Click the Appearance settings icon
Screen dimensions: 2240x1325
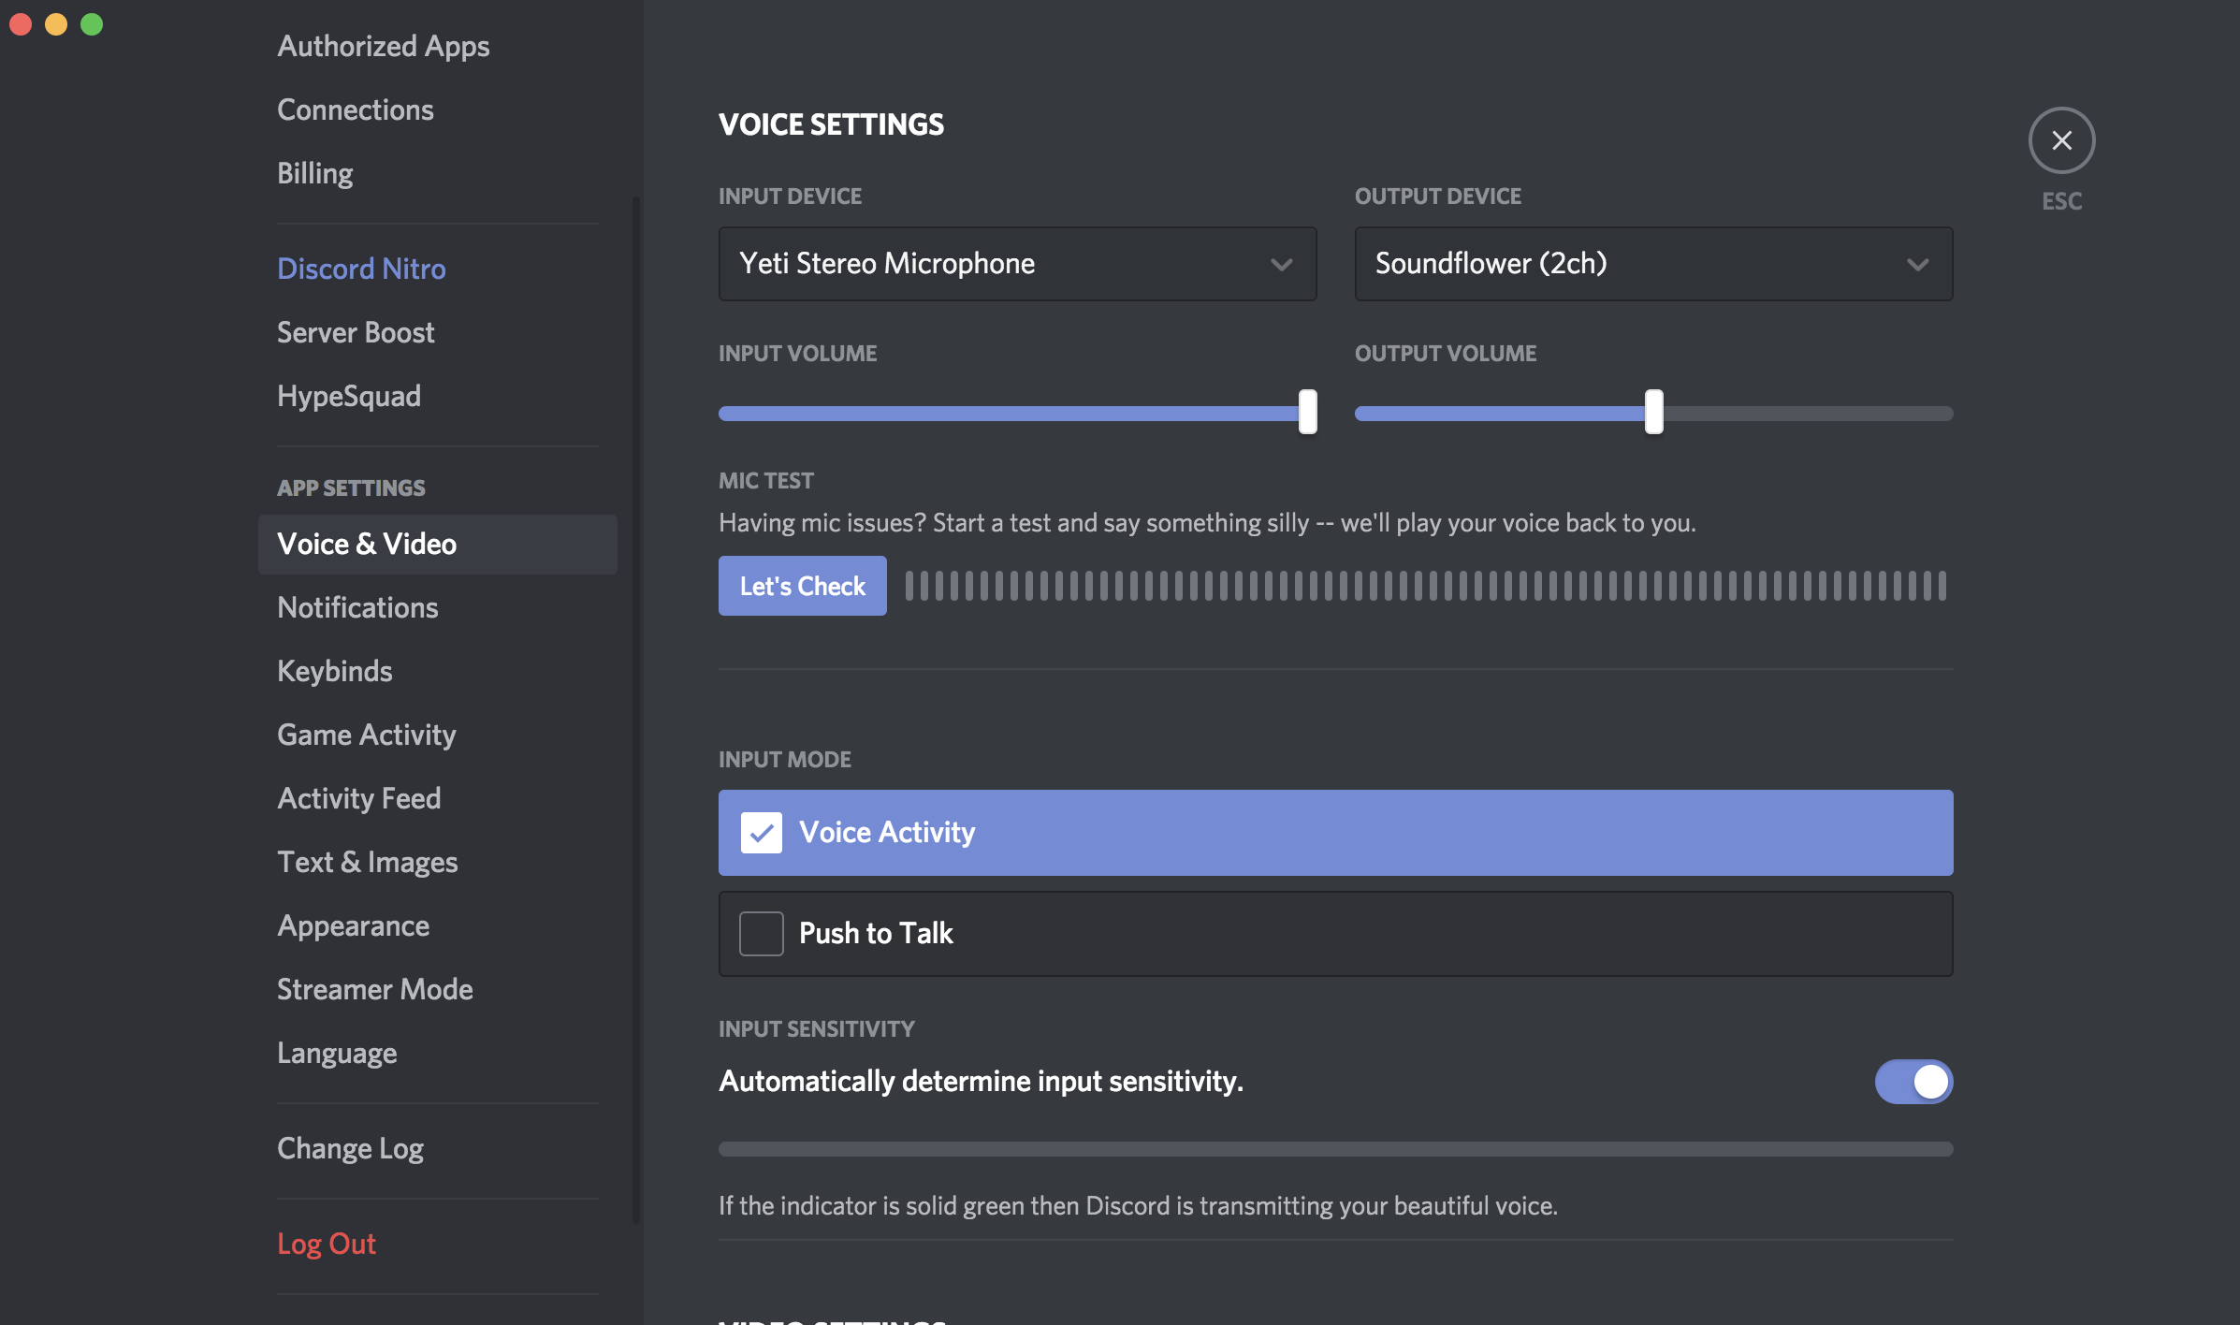point(353,926)
